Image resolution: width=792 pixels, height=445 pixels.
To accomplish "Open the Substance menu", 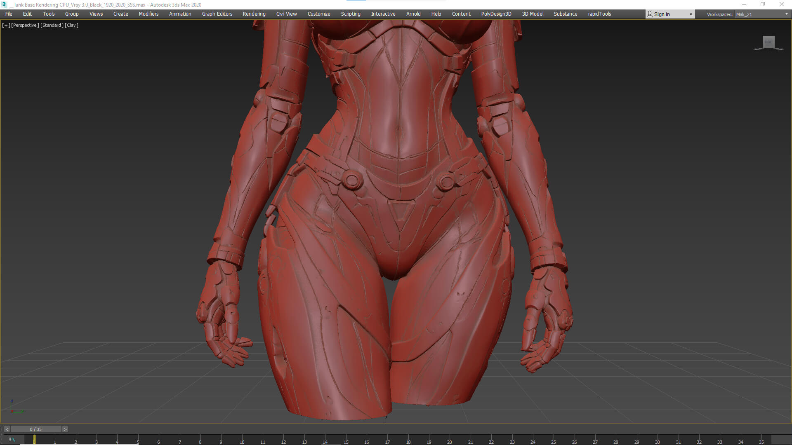I will (566, 14).
